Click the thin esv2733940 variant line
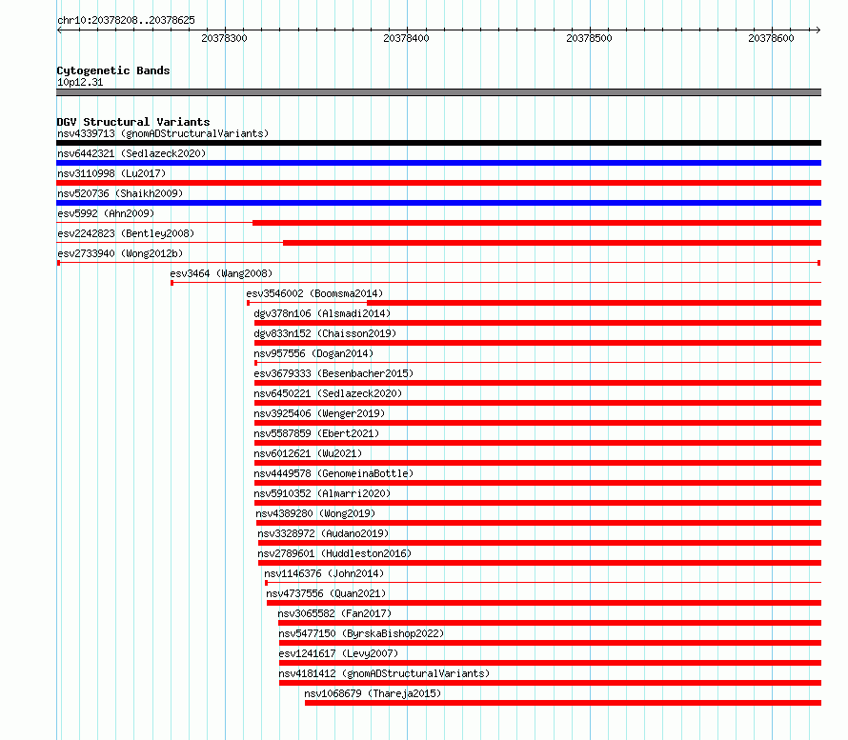848x740 pixels. 438,263
